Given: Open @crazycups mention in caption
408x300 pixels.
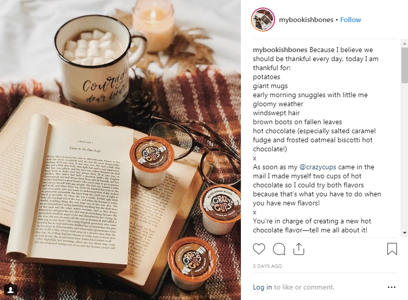Looking at the screenshot, I should click(x=318, y=167).
